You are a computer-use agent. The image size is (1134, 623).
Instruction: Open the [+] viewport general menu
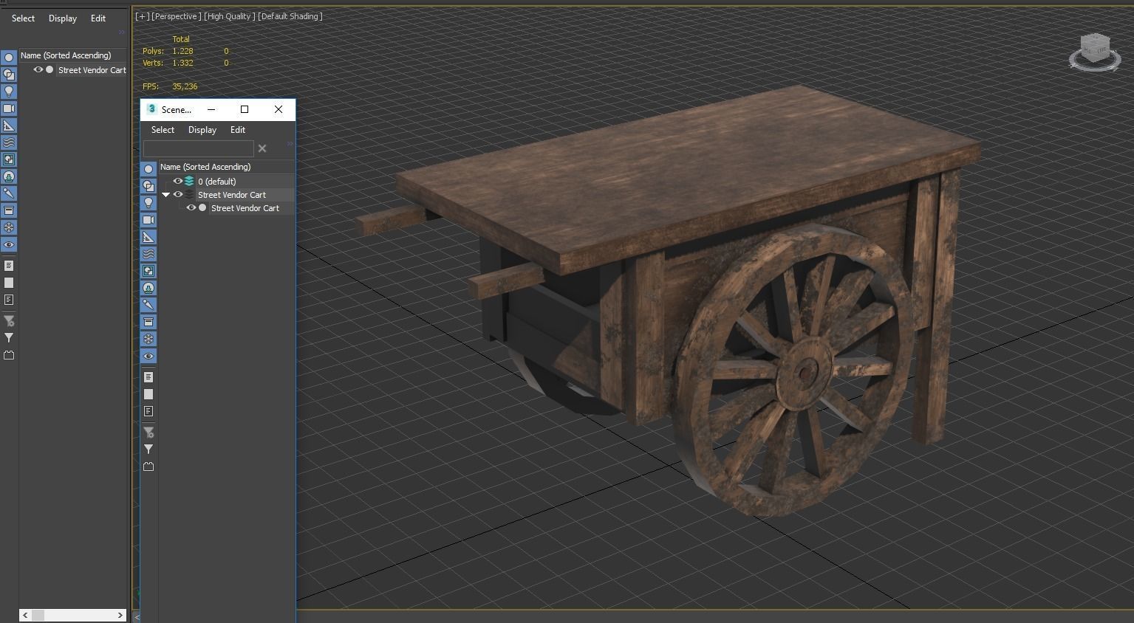142,16
